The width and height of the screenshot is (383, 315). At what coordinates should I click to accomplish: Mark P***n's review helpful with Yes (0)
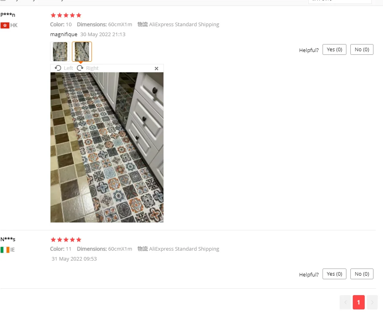pyautogui.click(x=334, y=50)
